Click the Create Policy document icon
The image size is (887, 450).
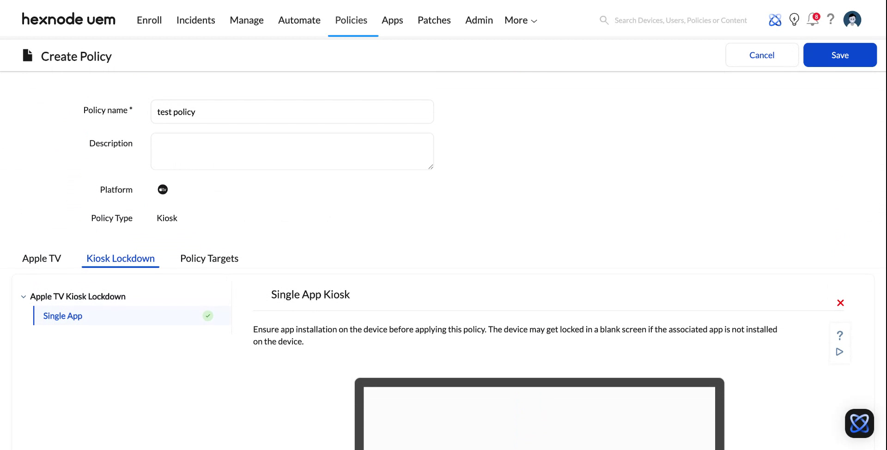(x=27, y=55)
